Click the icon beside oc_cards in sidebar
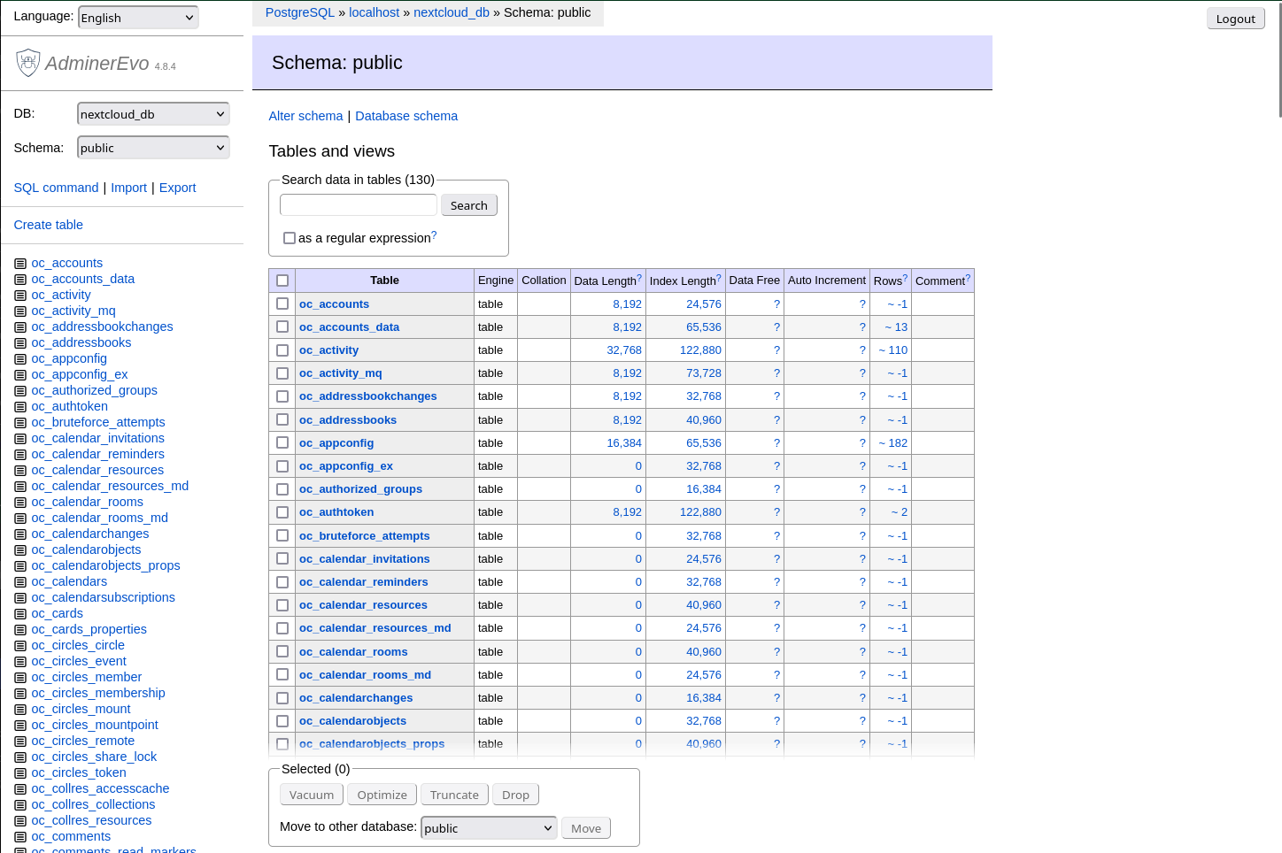This screenshot has height=853, width=1282. click(20, 614)
